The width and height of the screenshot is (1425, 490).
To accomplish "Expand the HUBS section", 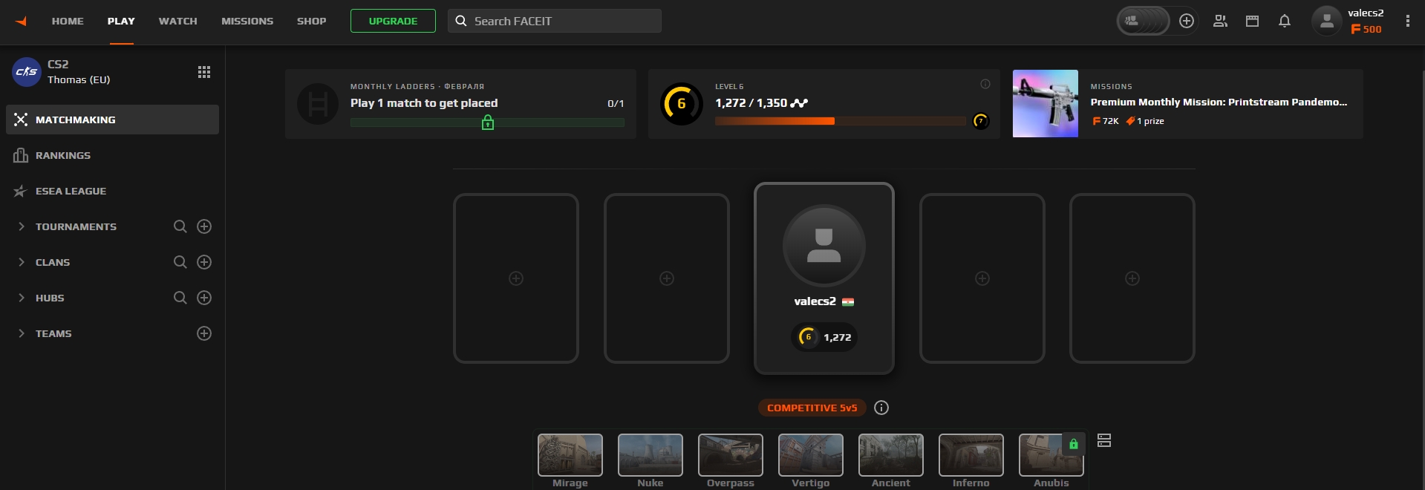I will click(x=21, y=298).
